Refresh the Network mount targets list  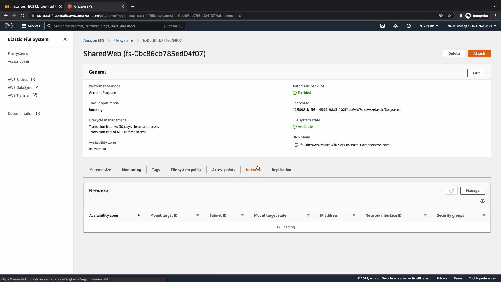451,191
